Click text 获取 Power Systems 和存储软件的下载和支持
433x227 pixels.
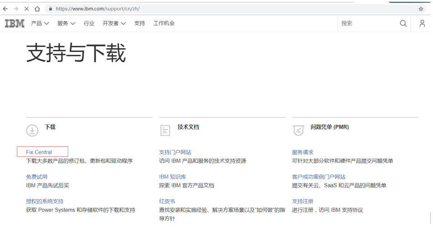click(81, 210)
